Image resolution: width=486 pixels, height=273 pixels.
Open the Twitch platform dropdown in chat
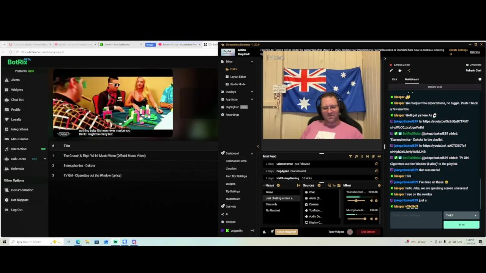pos(461,215)
